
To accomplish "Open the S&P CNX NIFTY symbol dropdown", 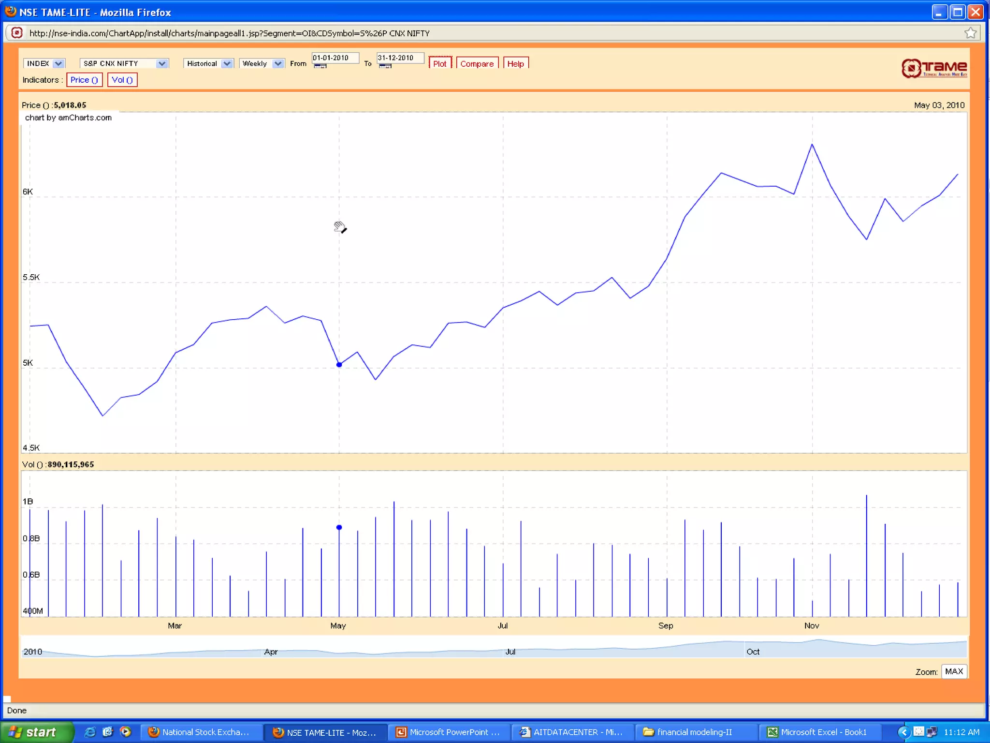I will pyautogui.click(x=162, y=63).
